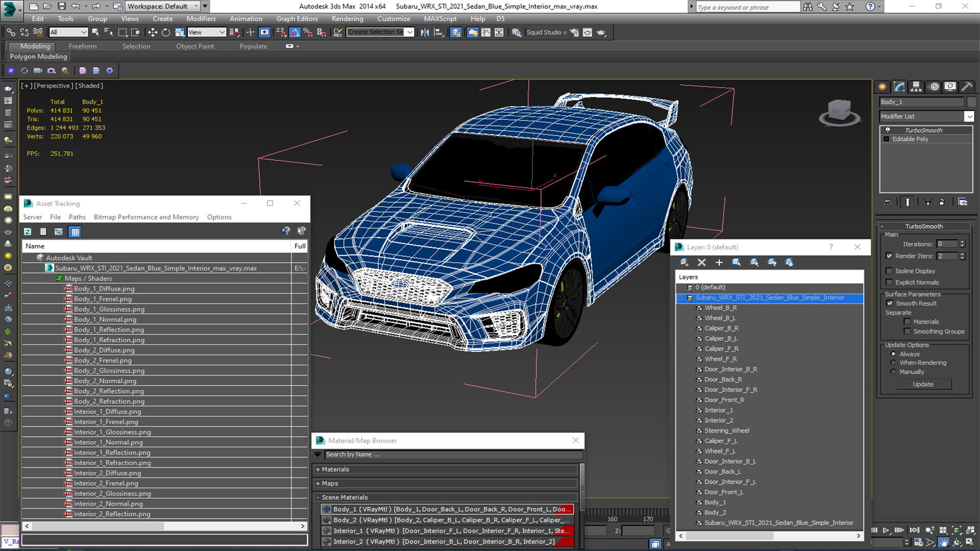Open the Rendering menu
The width and height of the screenshot is (980, 551).
[x=348, y=19]
